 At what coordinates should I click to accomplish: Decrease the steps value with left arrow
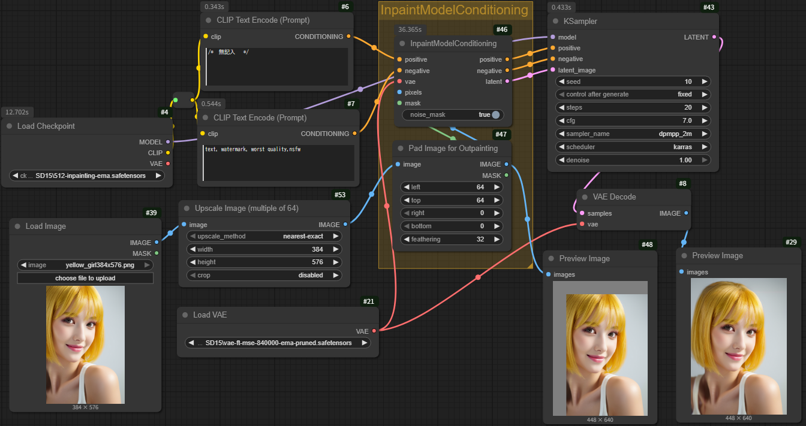point(561,108)
